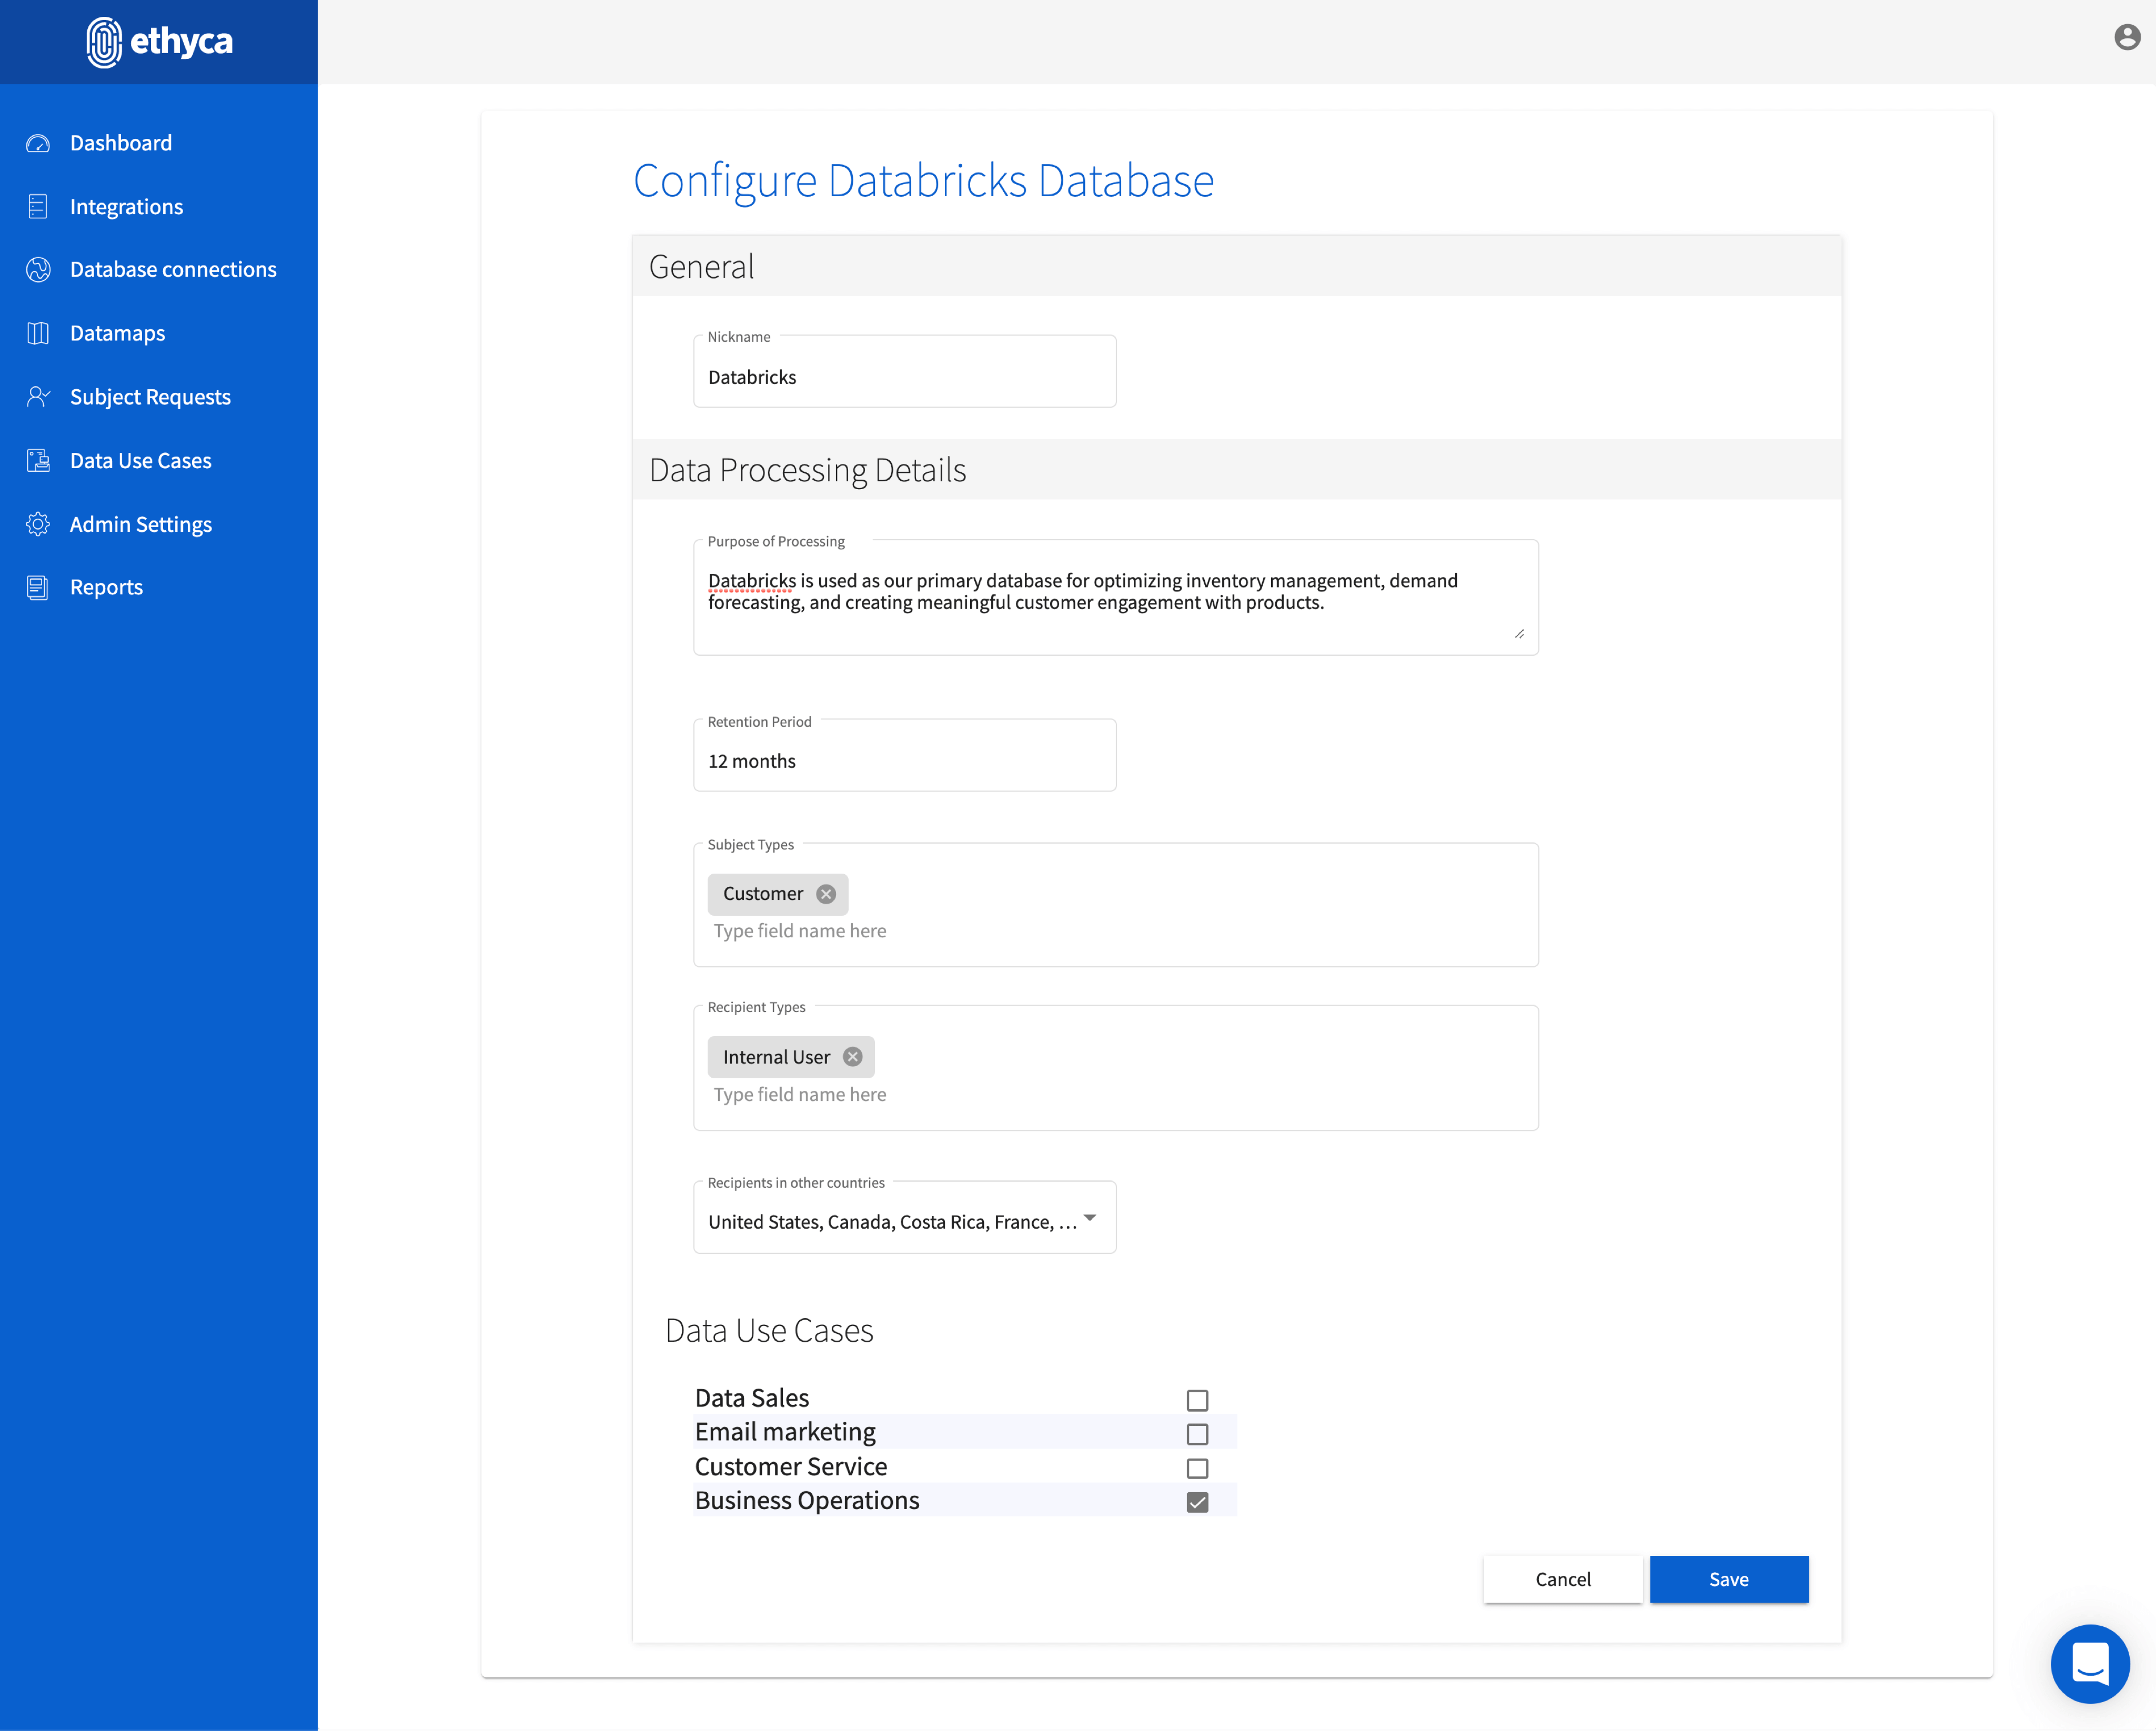Remove the Internal User recipient chip
Image resolution: width=2156 pixels, height=1731 pixels.
point(852,1057)
